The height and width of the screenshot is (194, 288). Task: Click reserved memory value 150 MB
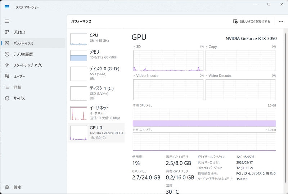(x=242, y=179)
